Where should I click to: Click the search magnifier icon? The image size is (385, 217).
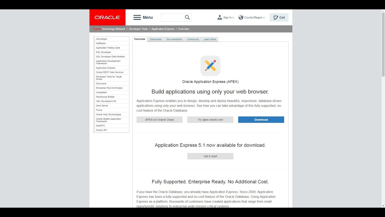187,17
